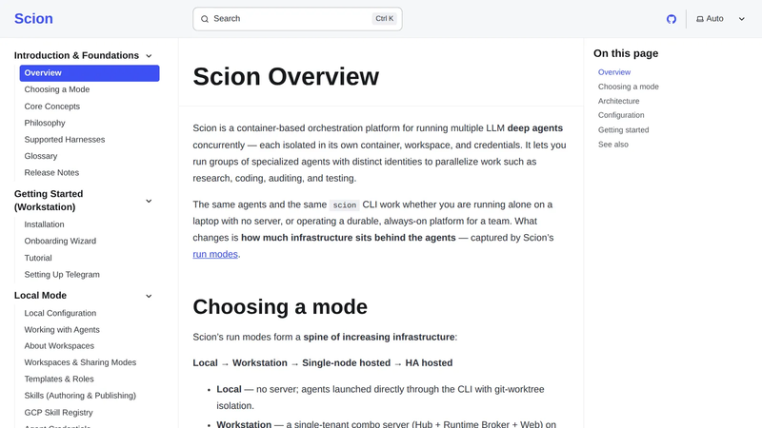Click the search magnifier icon
762x428 pixels.
click(x=205, y=19)
